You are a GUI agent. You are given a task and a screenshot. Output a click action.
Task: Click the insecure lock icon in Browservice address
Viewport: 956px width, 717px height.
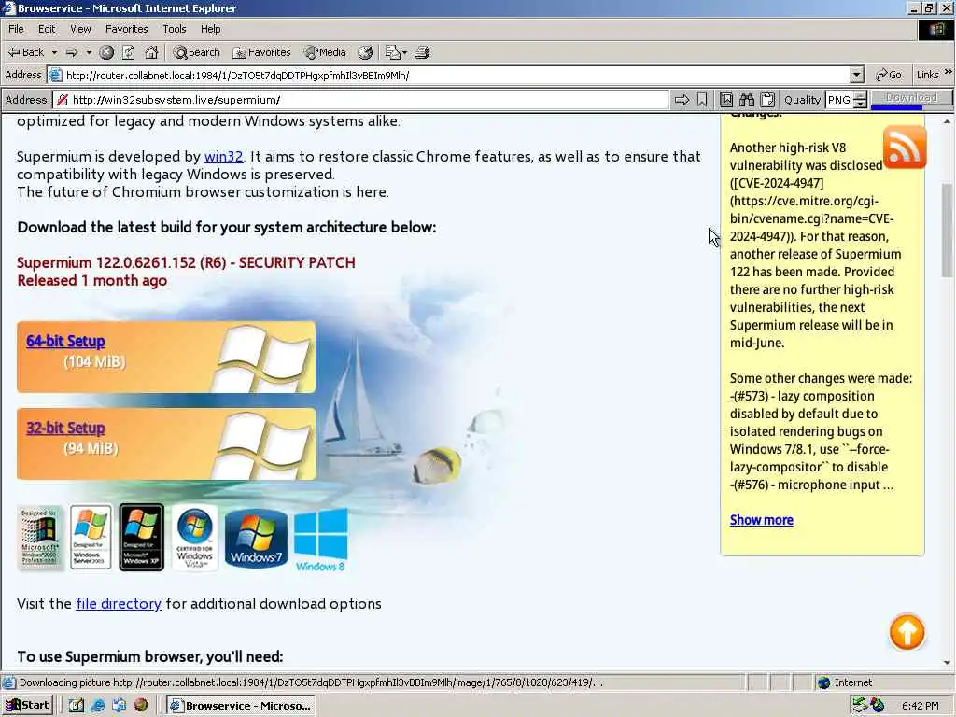click(x=63, y=100)
